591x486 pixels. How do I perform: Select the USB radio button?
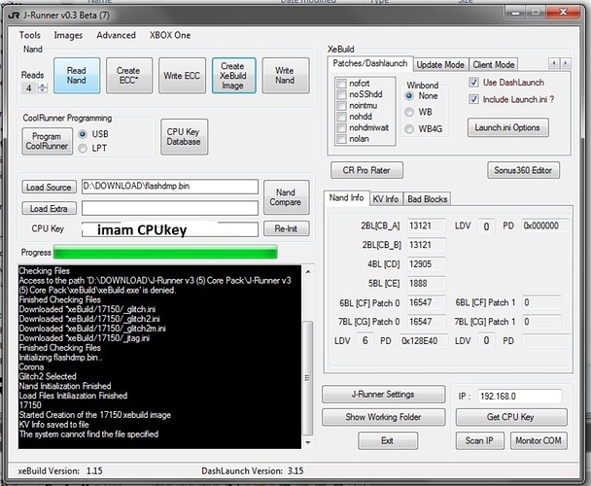click(x=83, y=134)
